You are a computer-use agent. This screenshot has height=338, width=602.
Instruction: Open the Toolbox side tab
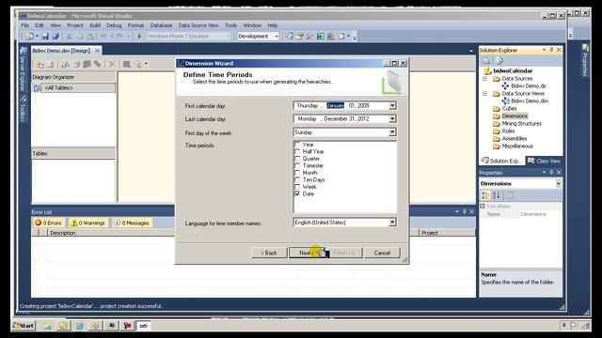(23, 110)
